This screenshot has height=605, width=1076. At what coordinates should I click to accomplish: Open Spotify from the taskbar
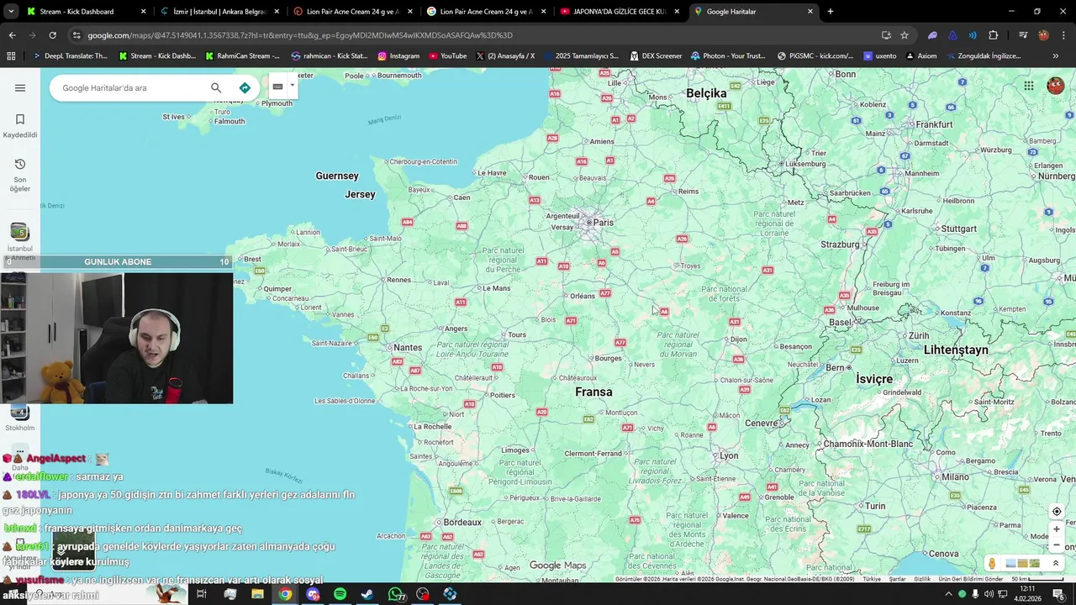click(340, 594)
